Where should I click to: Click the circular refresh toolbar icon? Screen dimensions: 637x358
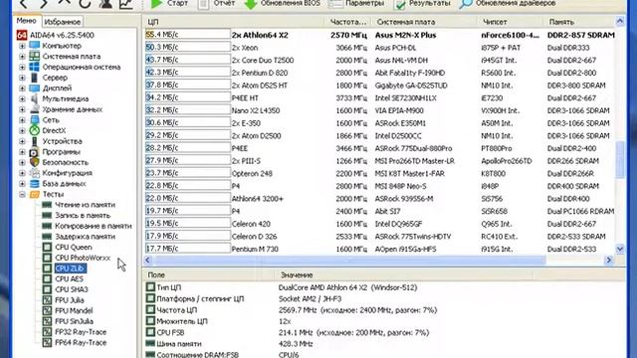pos(85,3)
